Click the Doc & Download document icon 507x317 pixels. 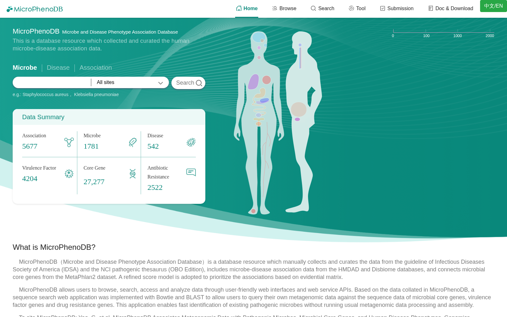(431, 8)
